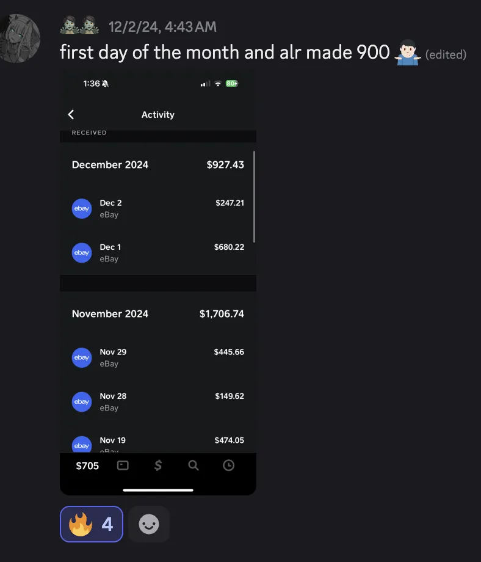Open the $705 balance tab

tap(87, 465)
